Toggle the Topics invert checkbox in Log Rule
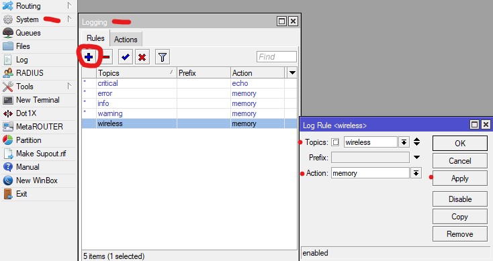The height and width of the screenshot is (261, 493). [x=335, y=142]
